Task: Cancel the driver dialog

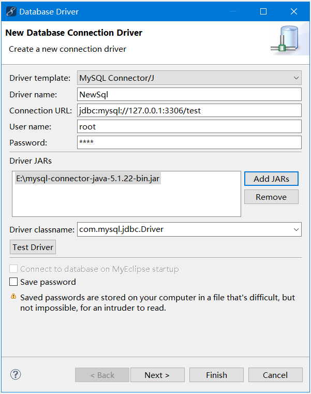Action: [275, 375]
